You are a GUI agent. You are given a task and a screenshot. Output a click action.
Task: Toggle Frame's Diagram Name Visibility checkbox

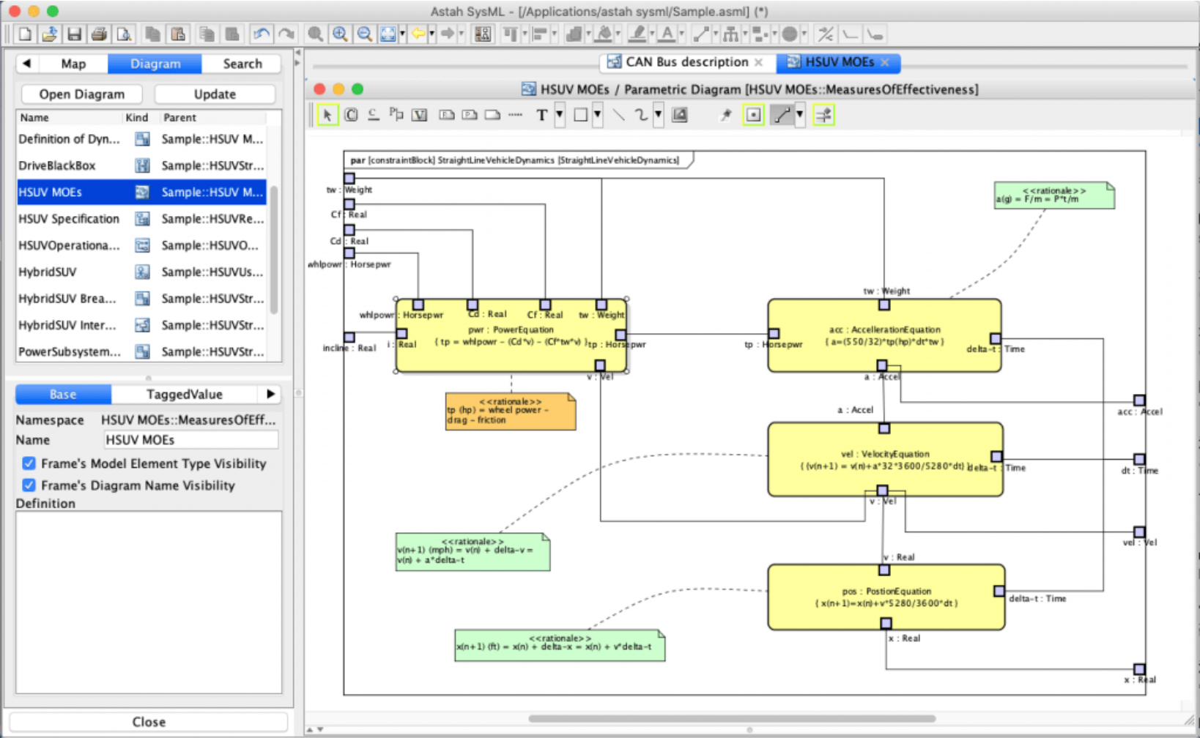pos(29,485)
